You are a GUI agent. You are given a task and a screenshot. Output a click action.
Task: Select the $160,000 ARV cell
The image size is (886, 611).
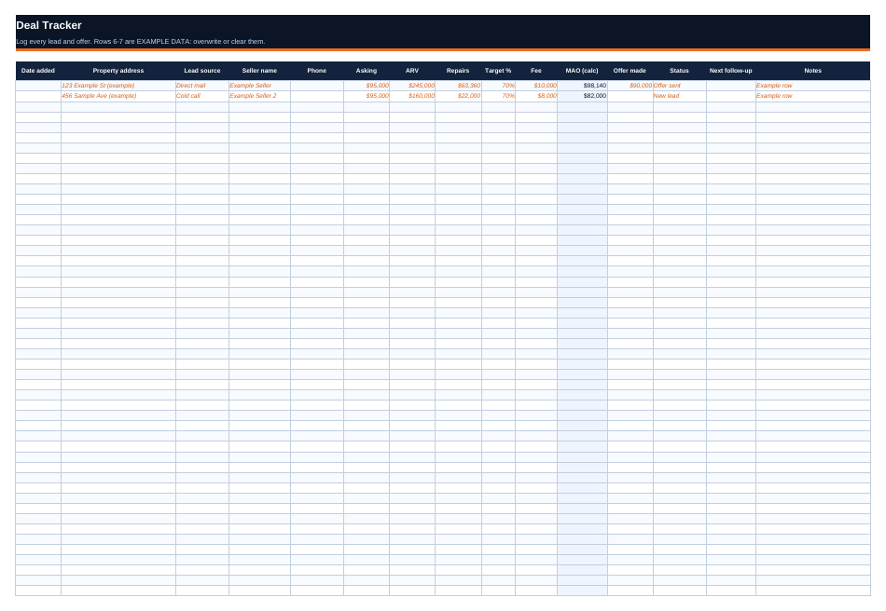point(412,96)
